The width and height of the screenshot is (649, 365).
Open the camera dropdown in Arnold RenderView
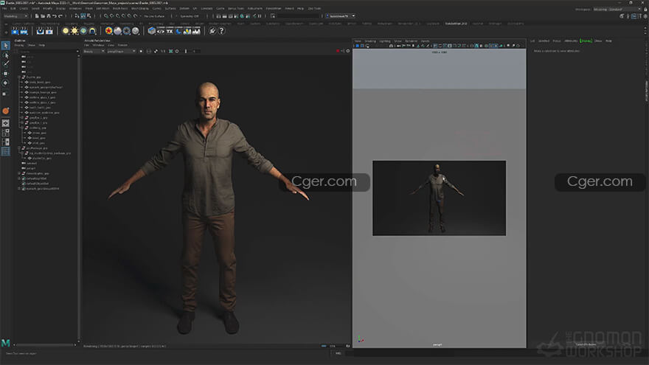[122, 51]
